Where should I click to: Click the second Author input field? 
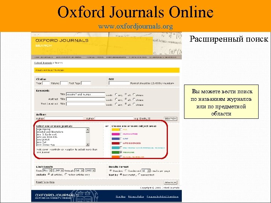[114, 118]
